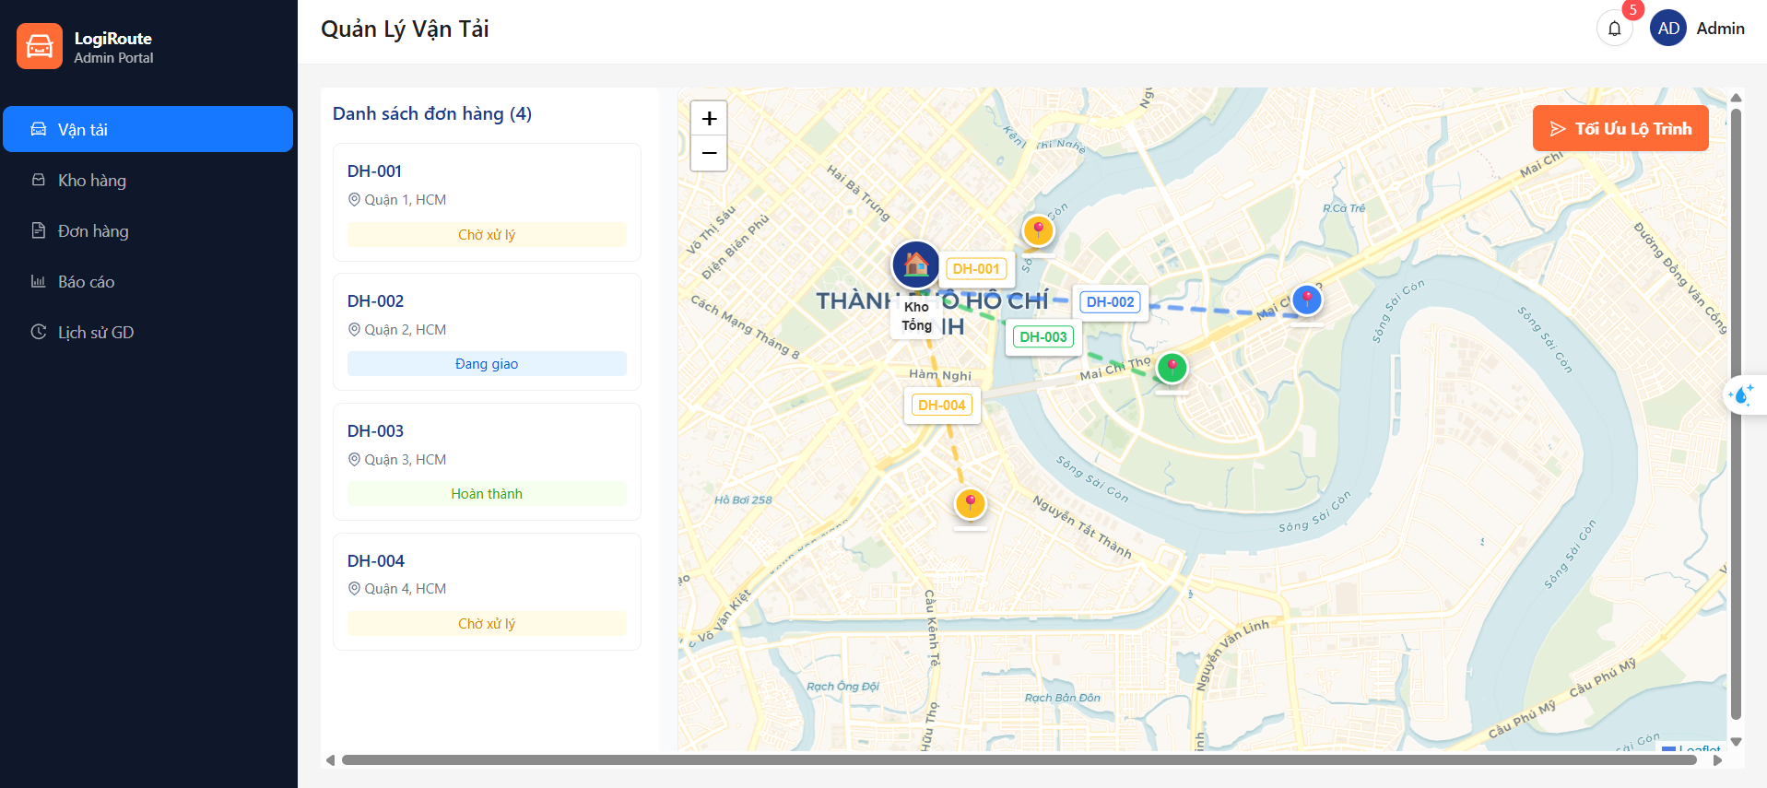Click the DH-003 label on the map

(x=1043, y=337)
